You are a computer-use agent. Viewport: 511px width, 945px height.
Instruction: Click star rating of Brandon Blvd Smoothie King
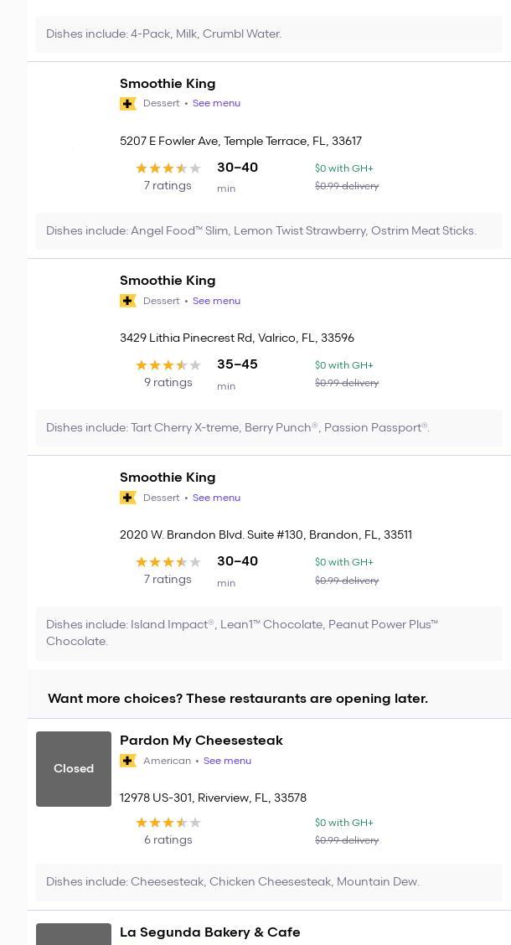click(168, 562)
